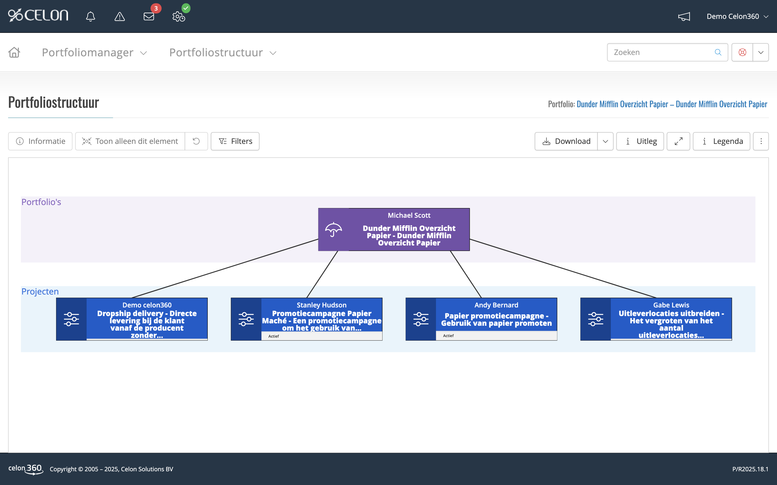Click the settings gear with clock icon
Screen dimensions: 777x485
coord(179,16)
